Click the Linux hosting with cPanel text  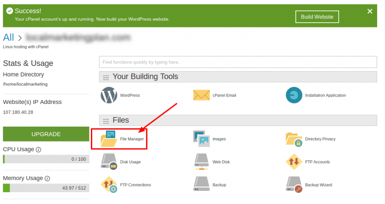click(x=26, y=47)
